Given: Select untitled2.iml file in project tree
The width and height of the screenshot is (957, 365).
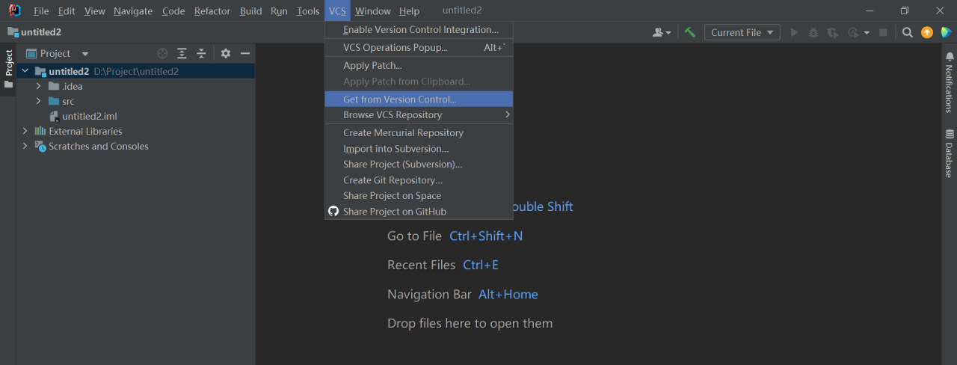Looking at the screenshot, I should [x=89, y=116].
